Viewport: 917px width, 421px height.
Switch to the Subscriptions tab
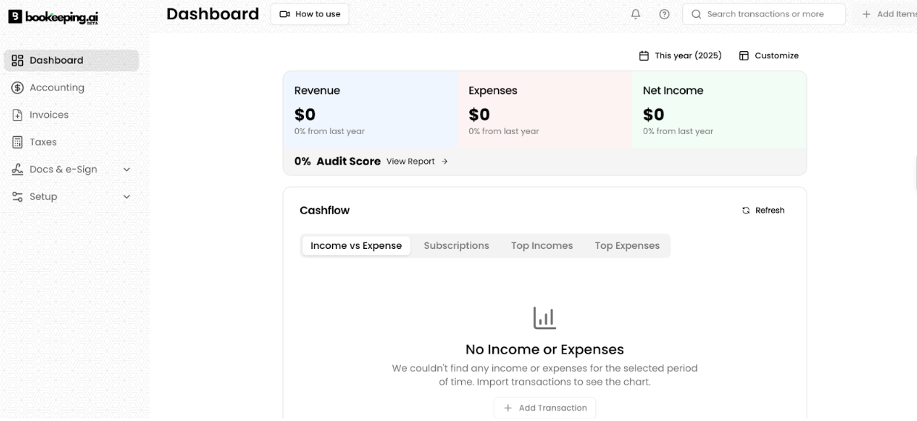457,246
